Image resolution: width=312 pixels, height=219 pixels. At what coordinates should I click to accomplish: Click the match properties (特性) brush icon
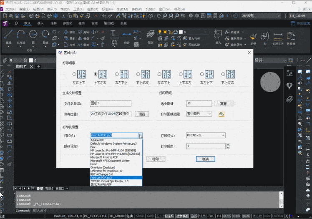[253, 38]
